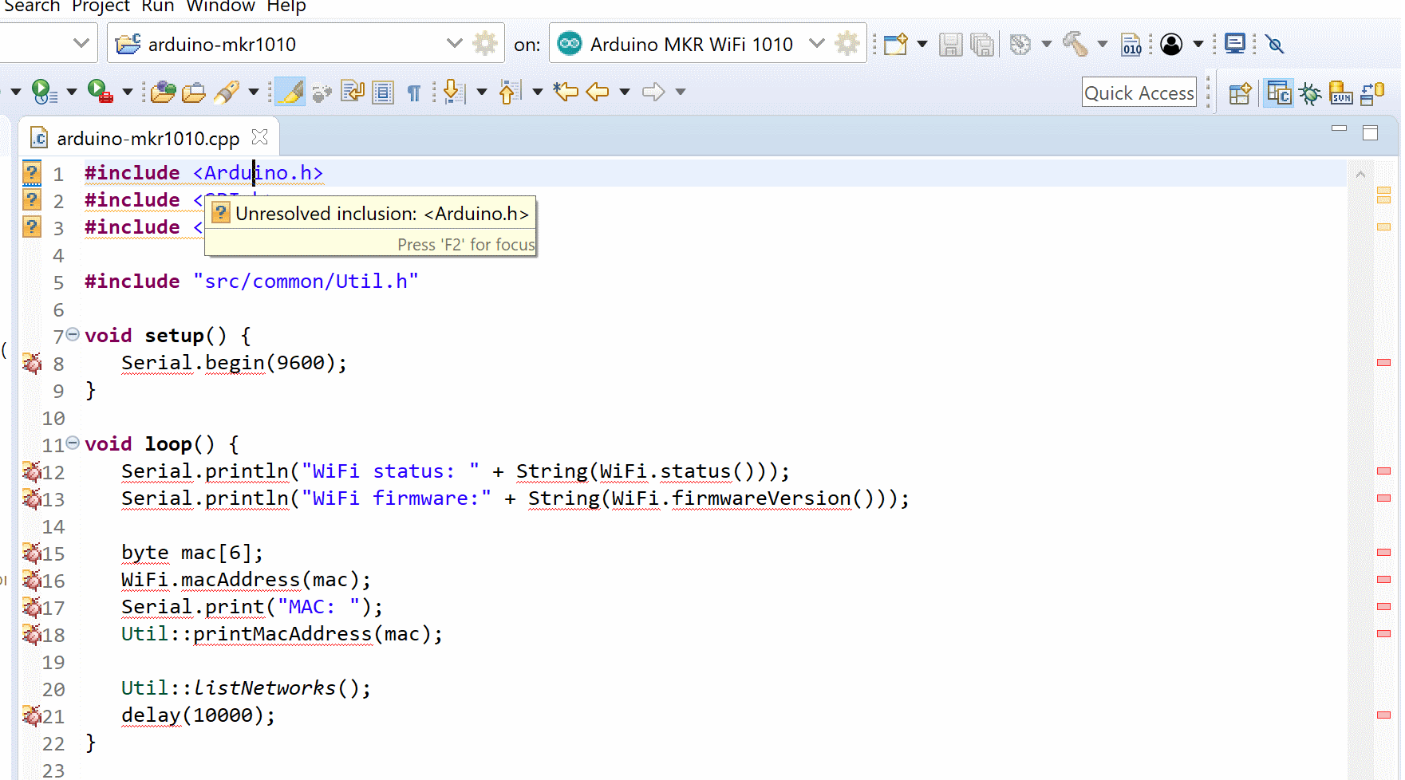The image size is (1405, 780).
Task: Open the Project menu
Action: point(101,6)
